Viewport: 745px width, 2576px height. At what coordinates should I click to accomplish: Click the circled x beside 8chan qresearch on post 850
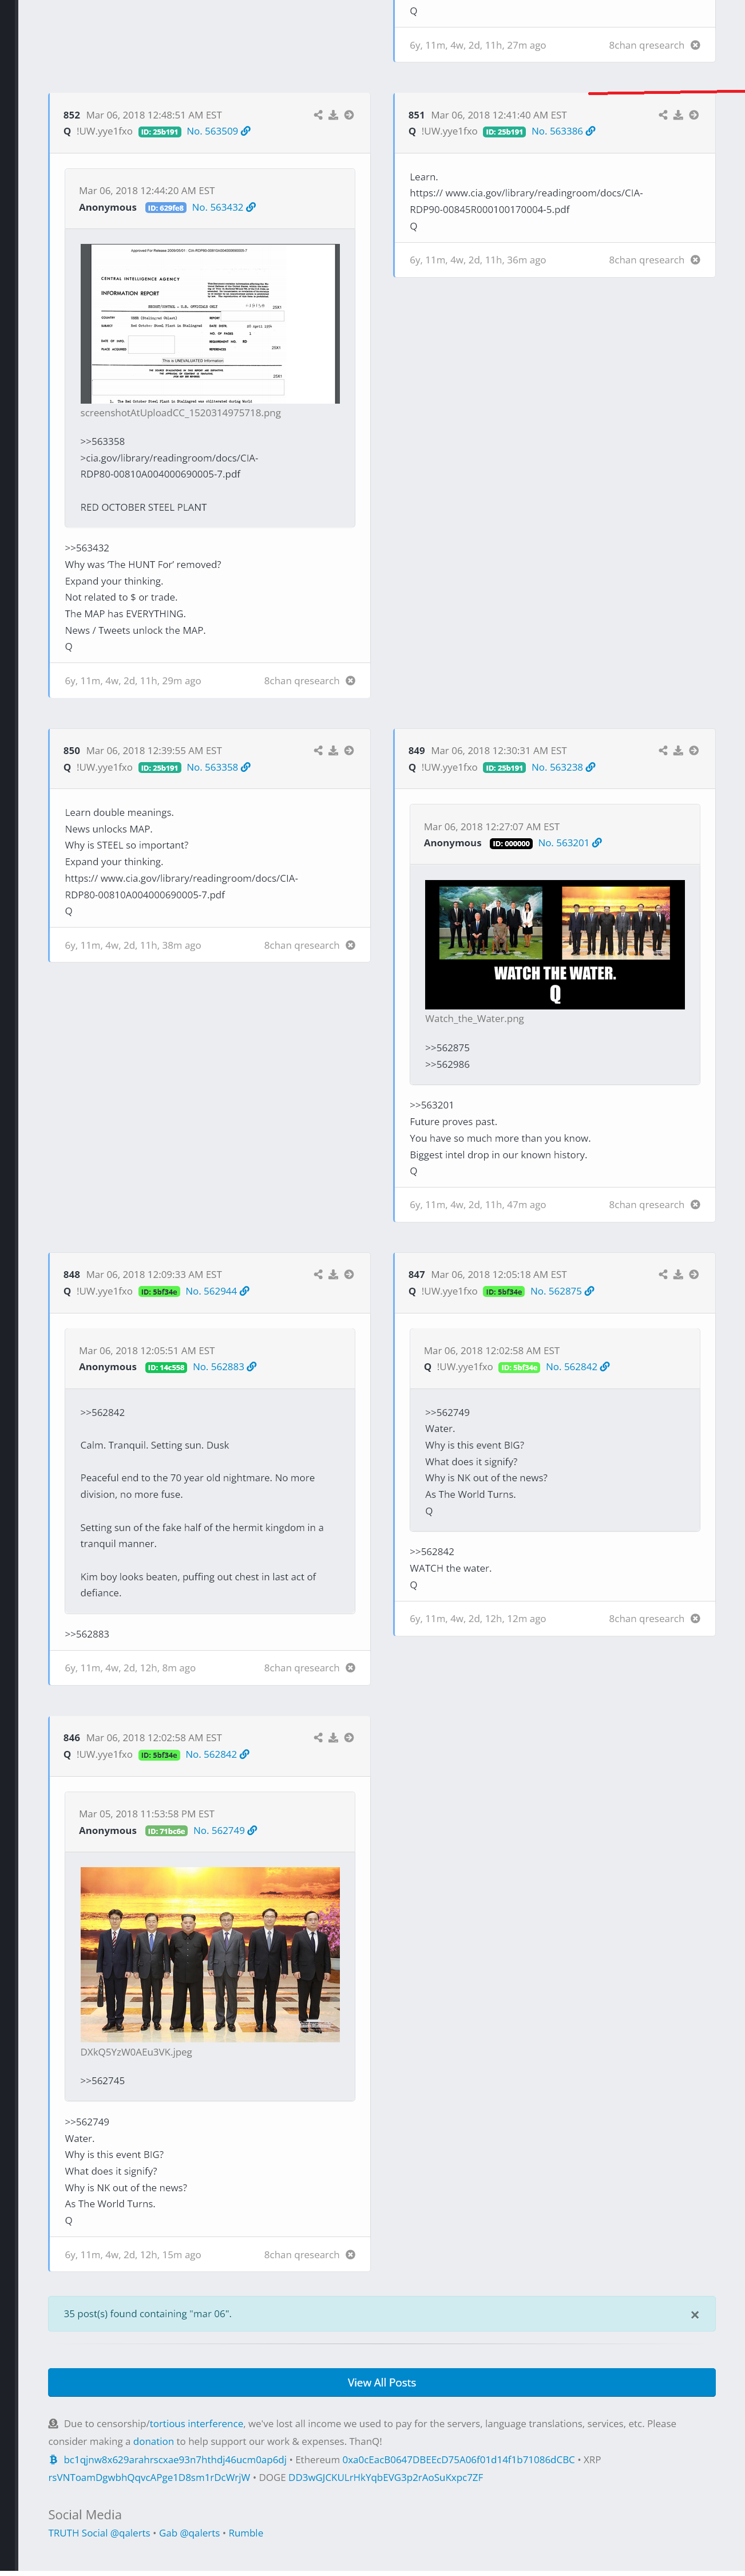coord(350,945)
